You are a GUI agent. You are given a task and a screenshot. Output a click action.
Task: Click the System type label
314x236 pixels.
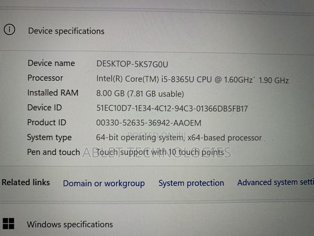(49, 138)
